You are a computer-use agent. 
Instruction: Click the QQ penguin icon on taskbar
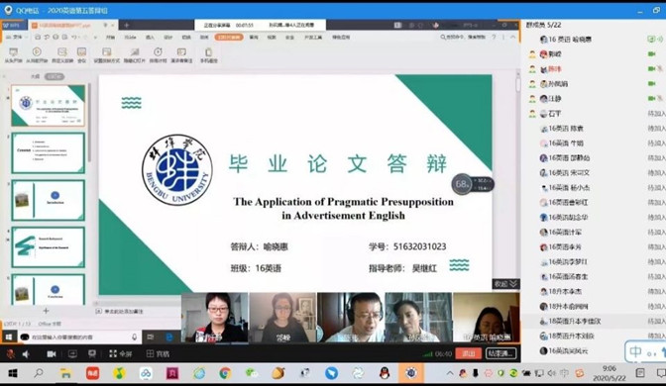385,373
